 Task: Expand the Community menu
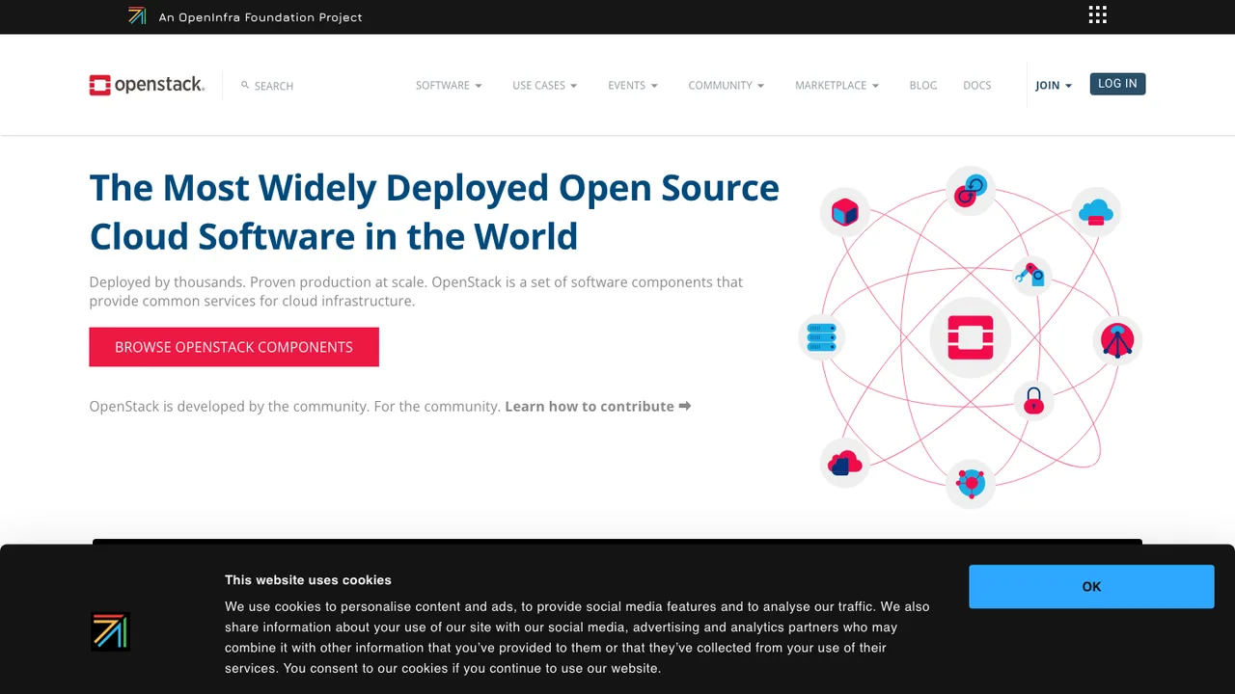click(x=727, y=86)
